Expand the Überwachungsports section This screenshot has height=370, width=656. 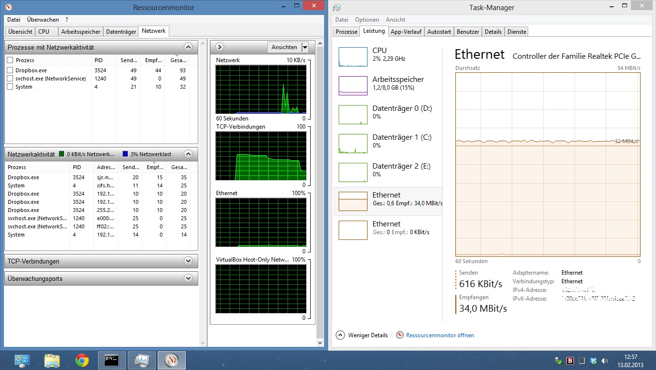[x=188, y=278]
